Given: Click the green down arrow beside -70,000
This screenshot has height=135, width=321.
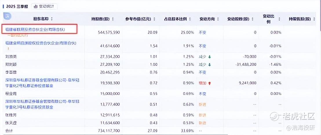Looking at the screenshot, I should [x=209, y=57].
